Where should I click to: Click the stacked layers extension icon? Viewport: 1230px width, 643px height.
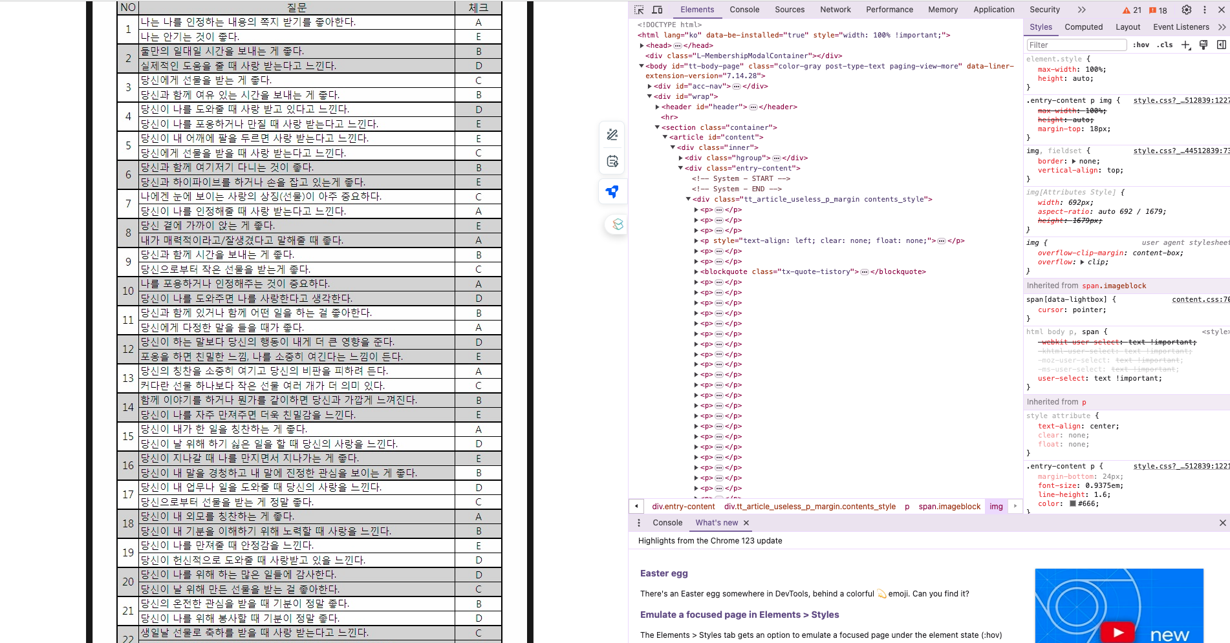point(618,224)
